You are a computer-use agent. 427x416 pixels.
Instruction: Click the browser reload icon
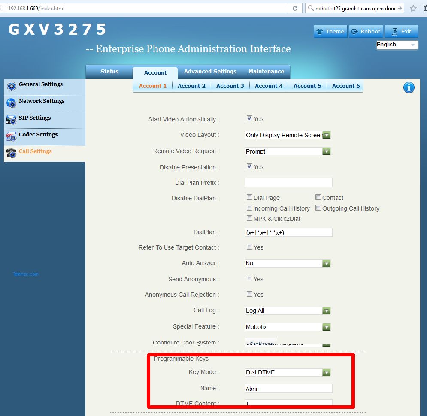point(295,8)
